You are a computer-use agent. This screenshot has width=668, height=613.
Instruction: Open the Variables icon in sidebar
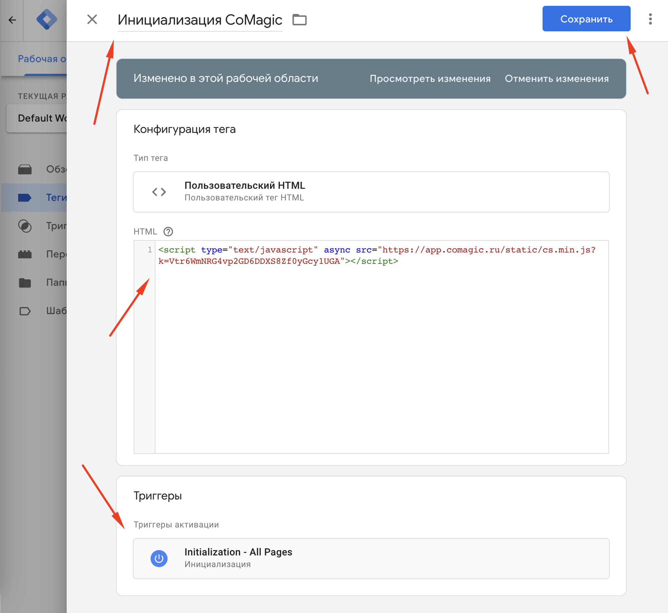[25, 254]
